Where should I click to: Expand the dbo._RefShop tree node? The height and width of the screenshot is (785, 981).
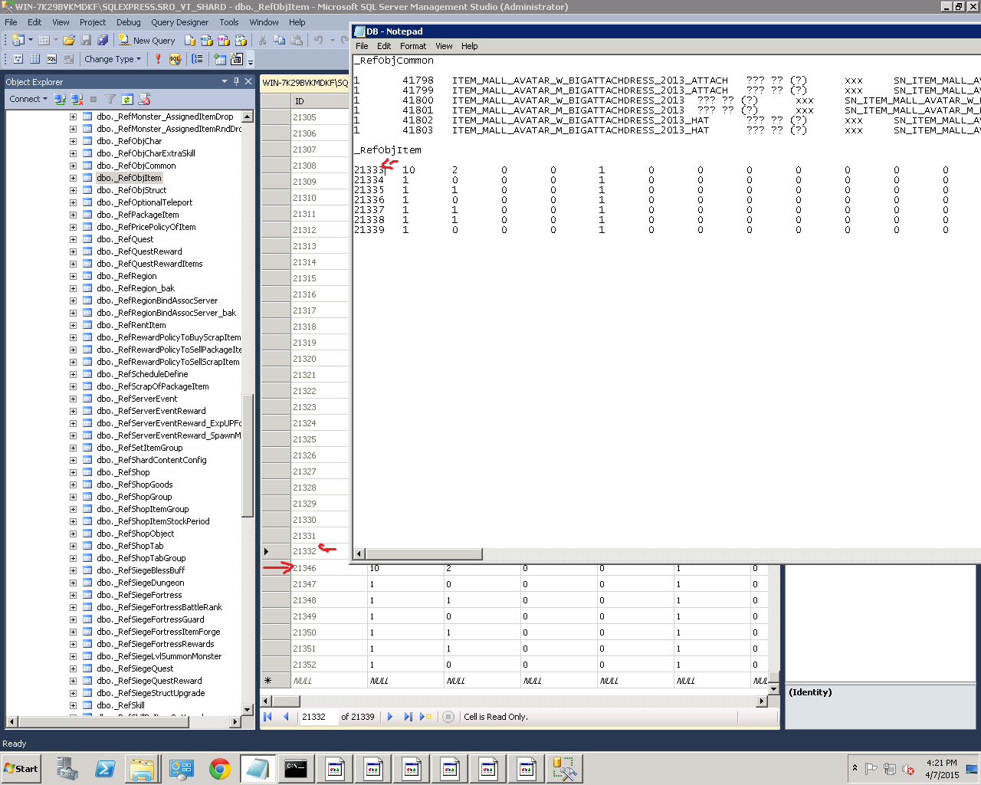tap(73, 472)
